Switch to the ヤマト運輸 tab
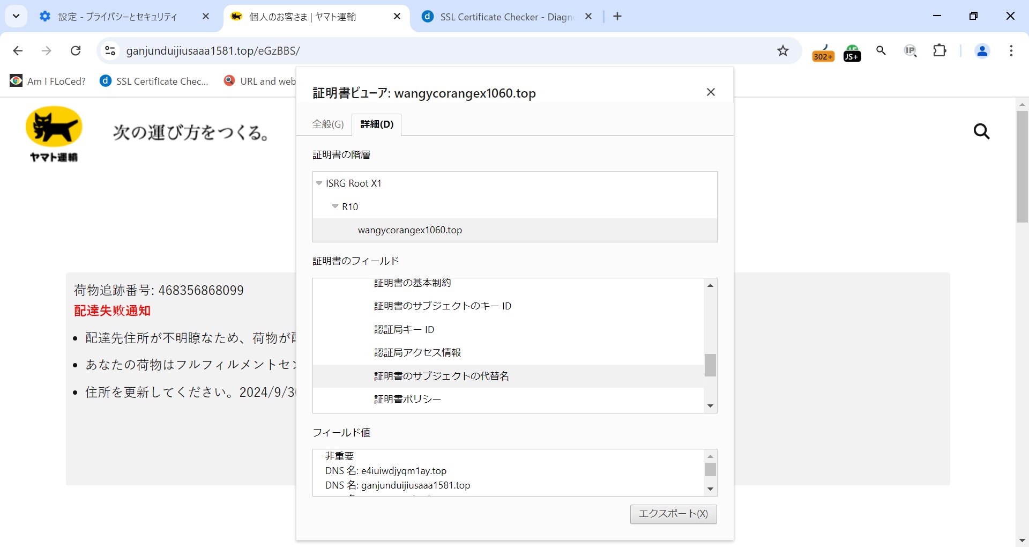 [x=316, y=17]
